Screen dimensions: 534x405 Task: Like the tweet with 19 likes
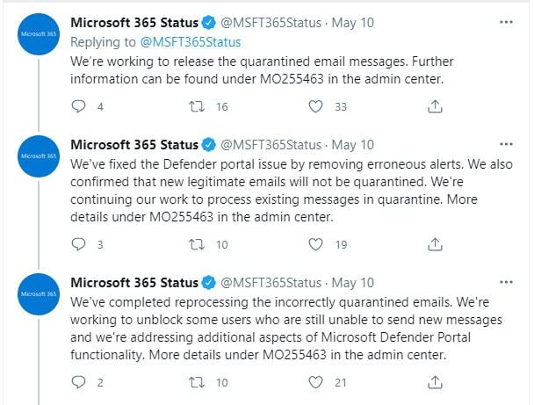point(315,244)
